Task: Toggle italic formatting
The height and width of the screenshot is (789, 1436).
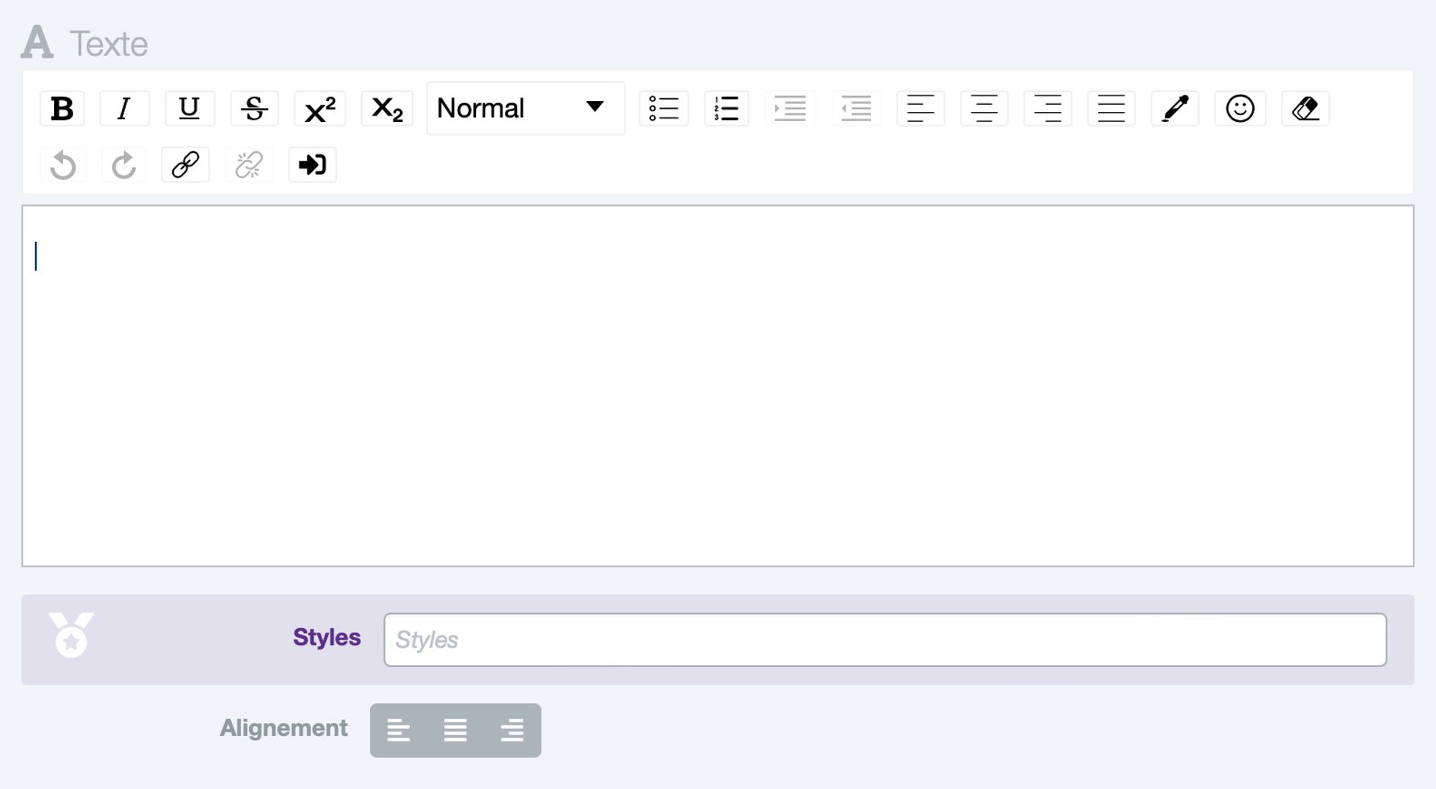Action: (x=123, y=108)
